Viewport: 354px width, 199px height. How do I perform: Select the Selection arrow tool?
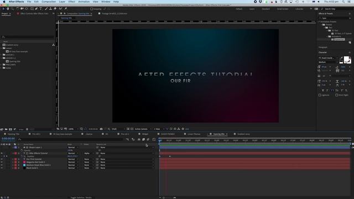pos(4,9)
